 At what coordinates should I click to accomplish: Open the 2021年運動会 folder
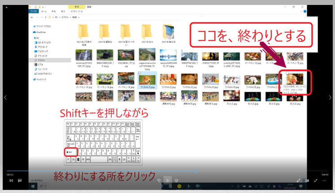pos(105,33)
